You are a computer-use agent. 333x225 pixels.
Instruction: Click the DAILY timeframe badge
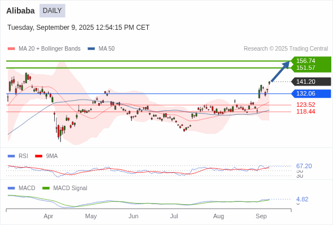(52, 11)
